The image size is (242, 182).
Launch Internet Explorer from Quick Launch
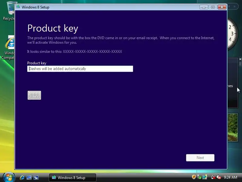pos(22,177)
